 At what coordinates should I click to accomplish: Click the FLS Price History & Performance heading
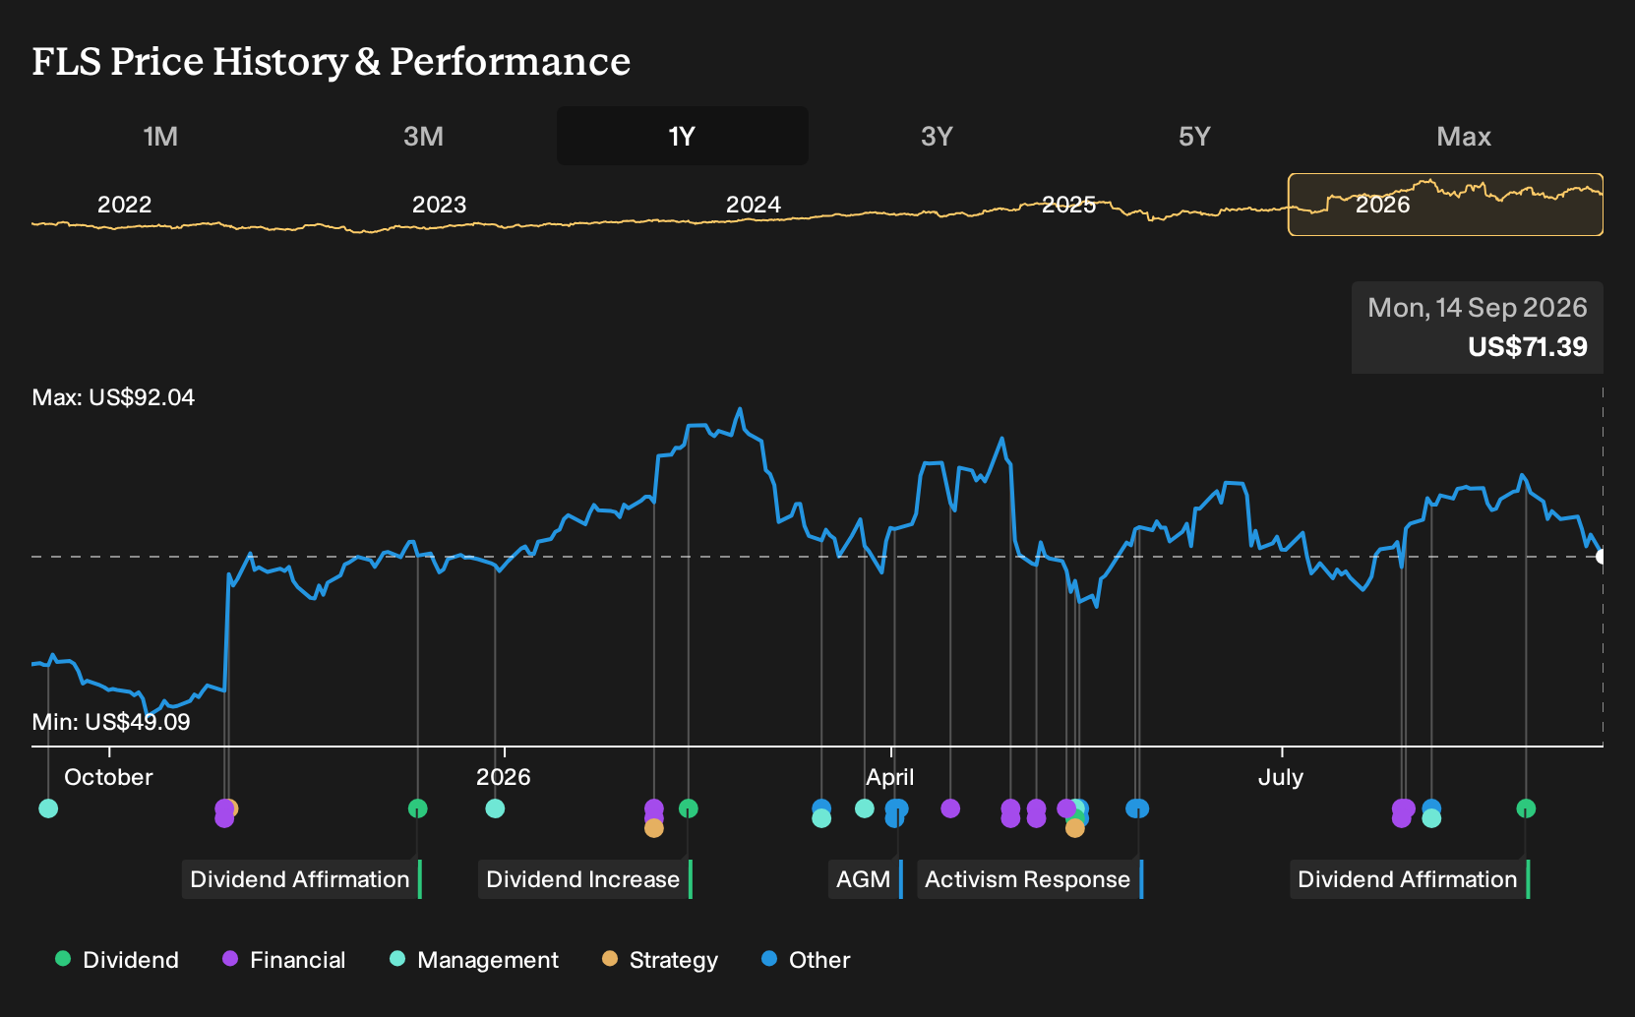(x=332, y=61)
